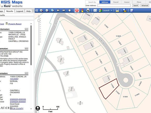Click the info button beside parcel information
The width and height of the screenshot is (151, 113).
click(x=26, y=73)
